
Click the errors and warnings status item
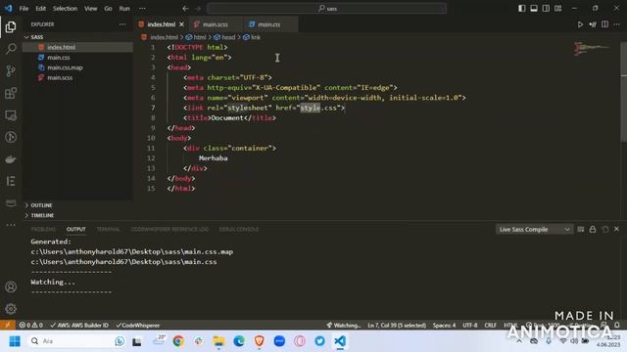pyautogui.click(x=30, y=326)
